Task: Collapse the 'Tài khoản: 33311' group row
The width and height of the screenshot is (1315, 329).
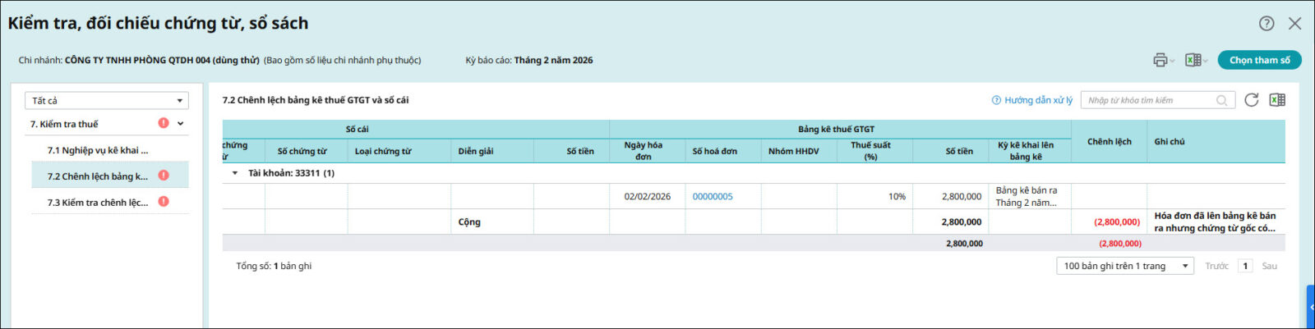Action: (235, 173)
